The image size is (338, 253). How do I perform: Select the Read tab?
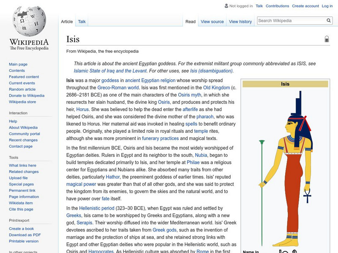191,22
